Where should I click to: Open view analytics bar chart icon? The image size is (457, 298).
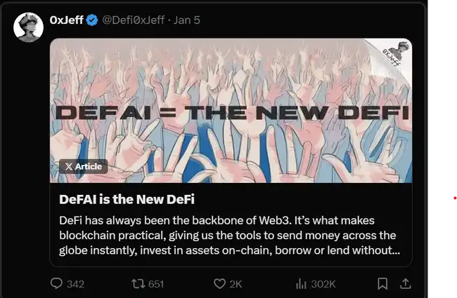point(302,283)
